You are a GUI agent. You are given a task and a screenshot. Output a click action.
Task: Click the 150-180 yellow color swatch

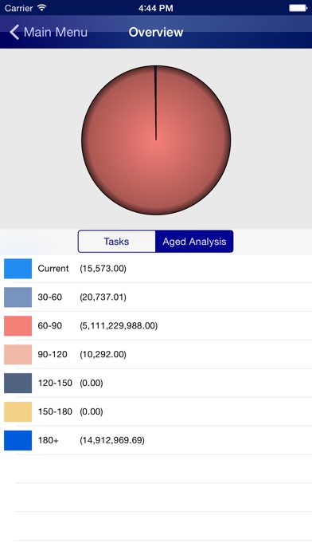(18, 411)
